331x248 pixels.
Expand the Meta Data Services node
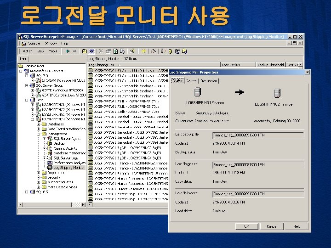click(39, 187)
